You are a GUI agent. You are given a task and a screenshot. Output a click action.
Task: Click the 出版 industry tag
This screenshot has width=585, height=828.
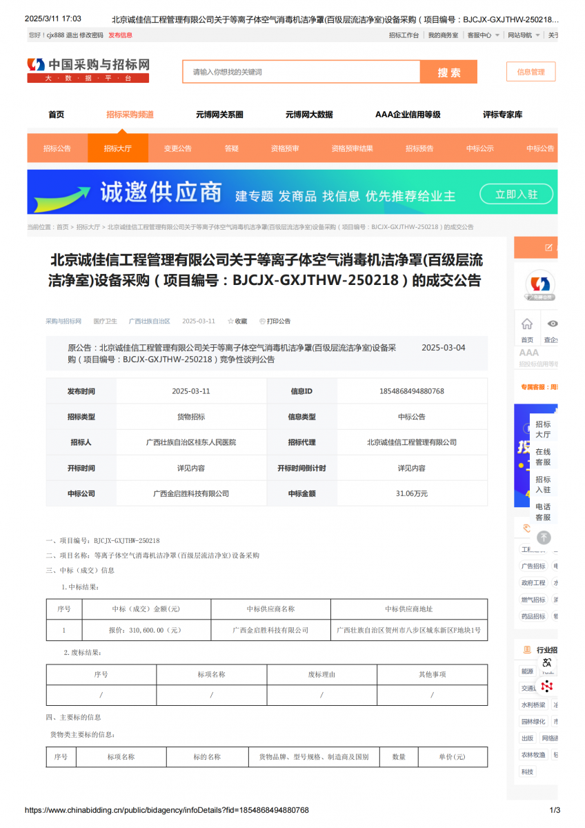527,738
